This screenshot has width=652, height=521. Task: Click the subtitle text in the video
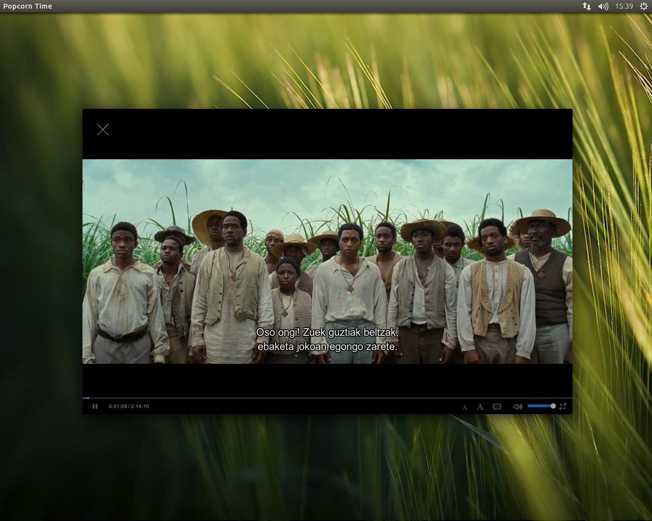coord(328,339)
